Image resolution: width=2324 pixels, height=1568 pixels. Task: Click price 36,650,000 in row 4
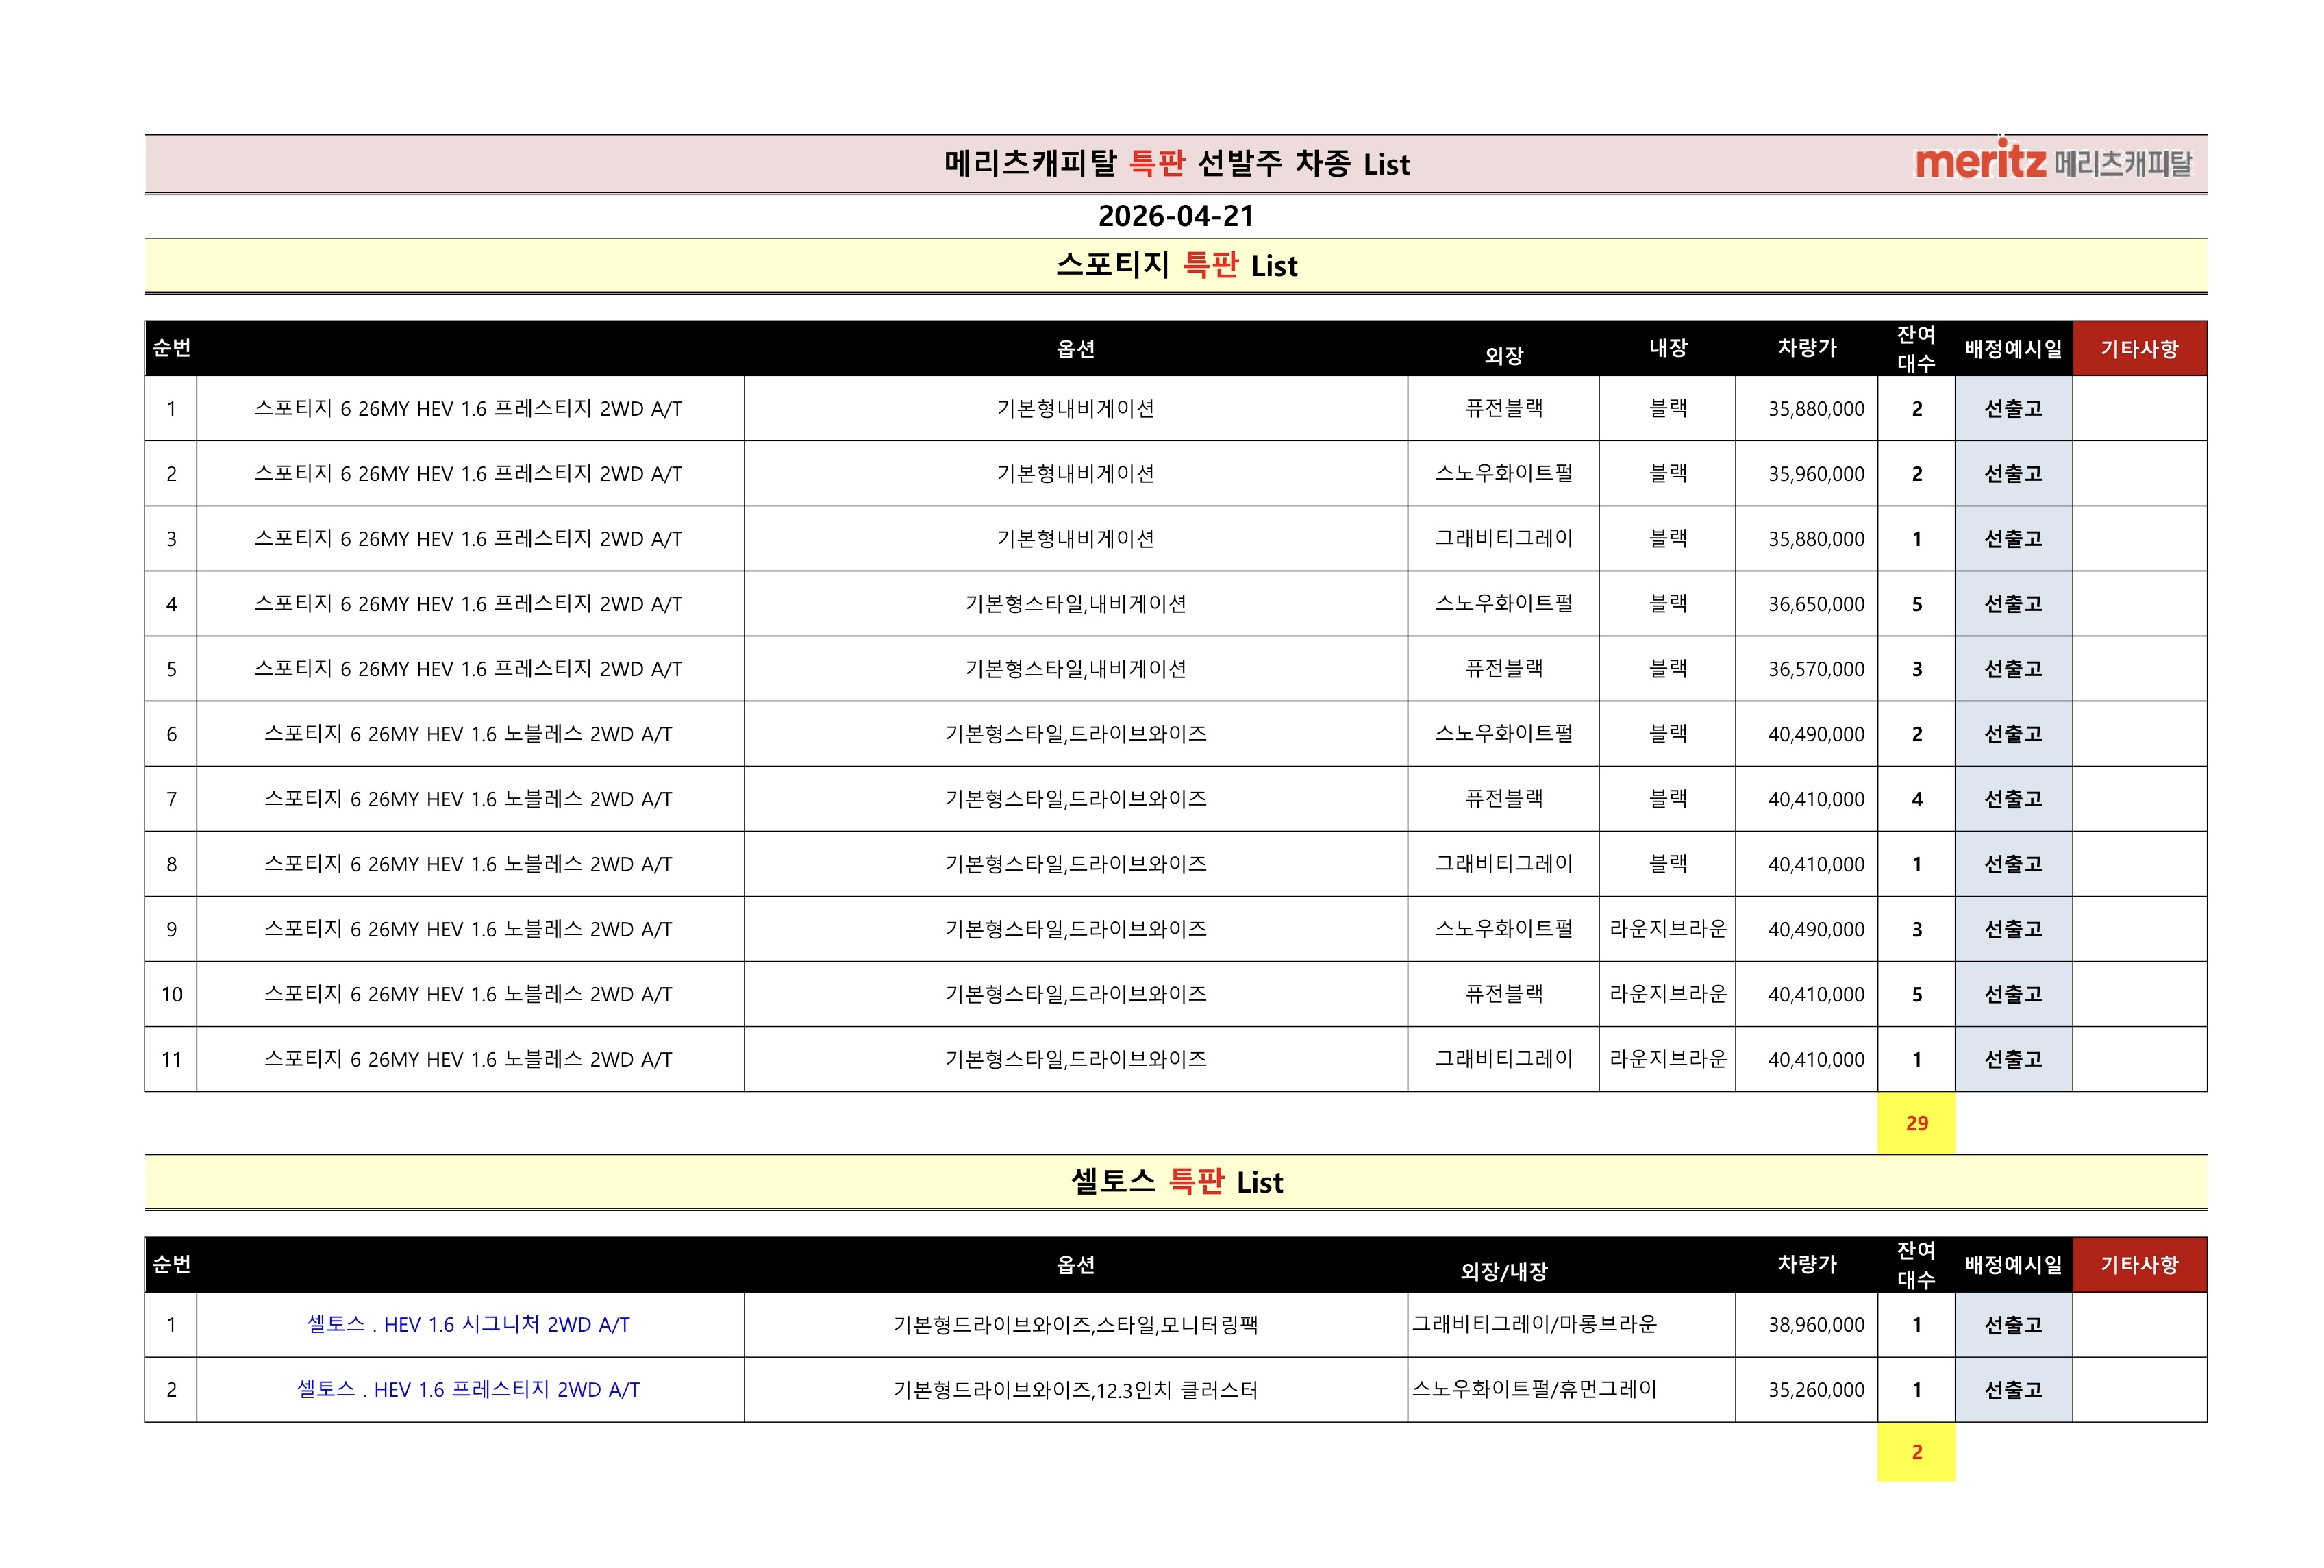[1815, 604]
